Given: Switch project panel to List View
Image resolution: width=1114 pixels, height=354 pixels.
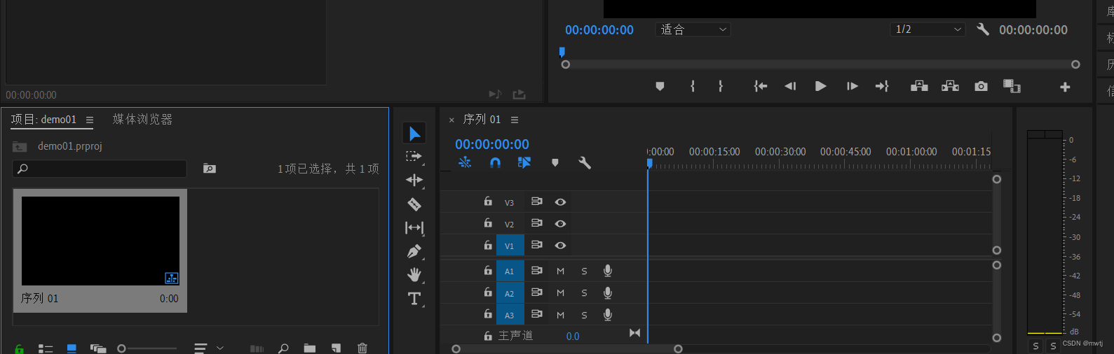Looking at the screenshot, I should (46, 348).
